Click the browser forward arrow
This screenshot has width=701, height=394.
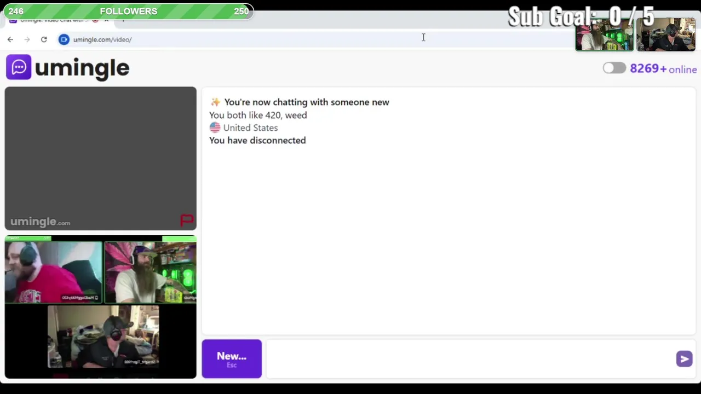pos(27,39)
